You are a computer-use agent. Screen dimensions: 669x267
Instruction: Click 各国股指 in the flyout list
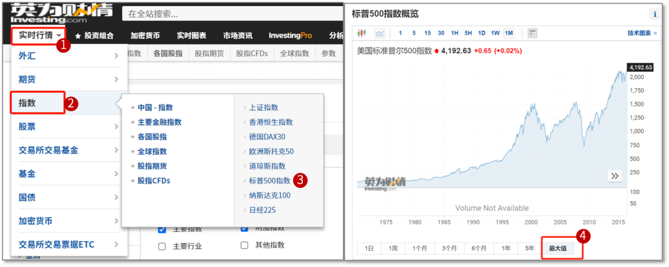[152, 137]
